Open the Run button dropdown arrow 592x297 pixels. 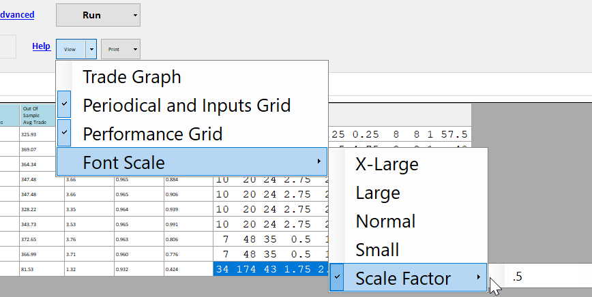pos(135,14)
